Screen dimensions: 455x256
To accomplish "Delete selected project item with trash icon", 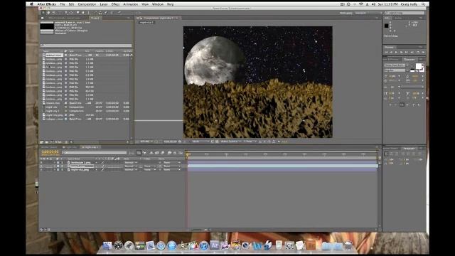I will (66, 142).
